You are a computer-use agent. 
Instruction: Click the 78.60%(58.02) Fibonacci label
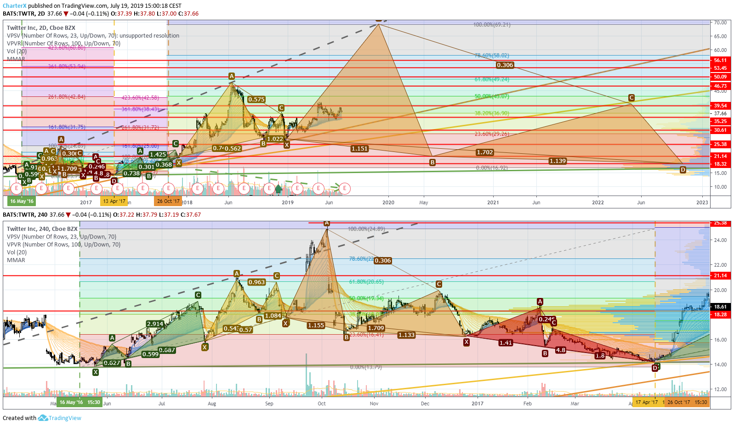pyautogui.click(x=492, y=56)
